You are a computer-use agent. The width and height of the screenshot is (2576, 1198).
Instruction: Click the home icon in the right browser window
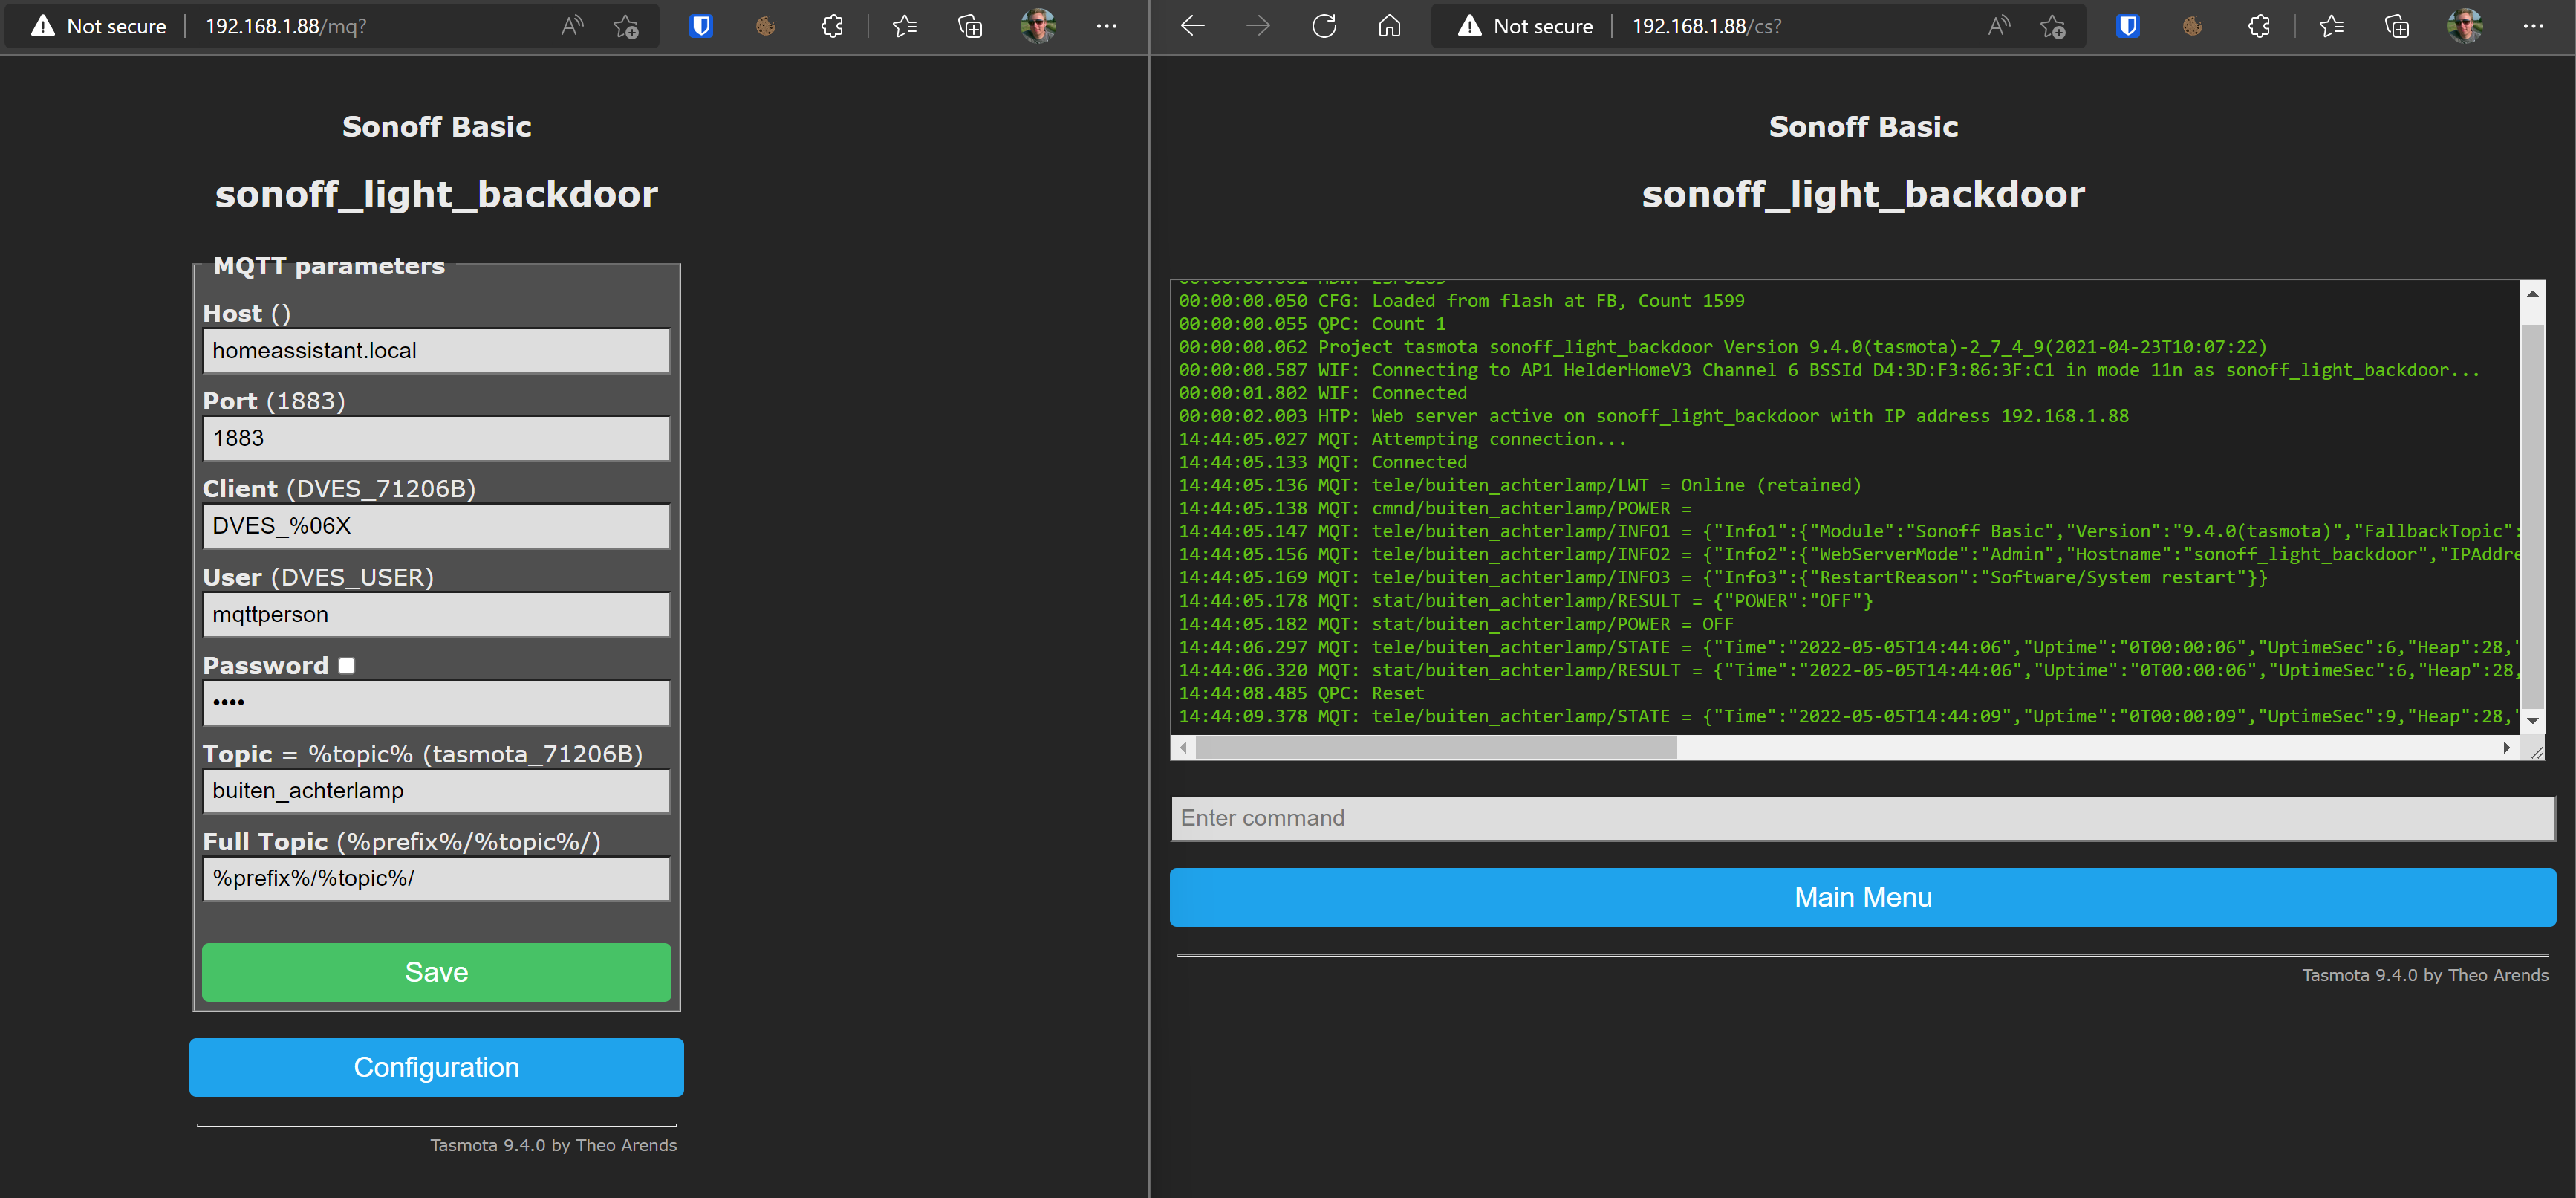pos(1389,26)
